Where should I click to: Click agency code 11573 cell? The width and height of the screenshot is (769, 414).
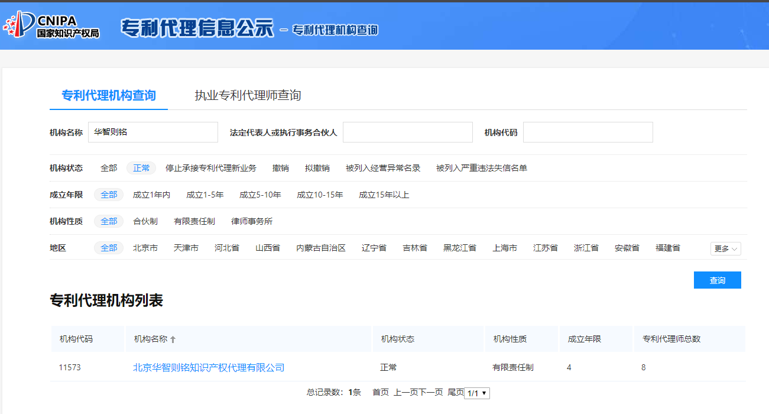coord(70,367)
